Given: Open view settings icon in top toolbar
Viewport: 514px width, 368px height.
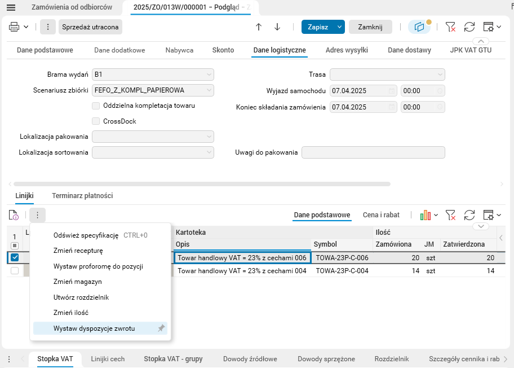Looking at the screenshot, I should point(489,27).
